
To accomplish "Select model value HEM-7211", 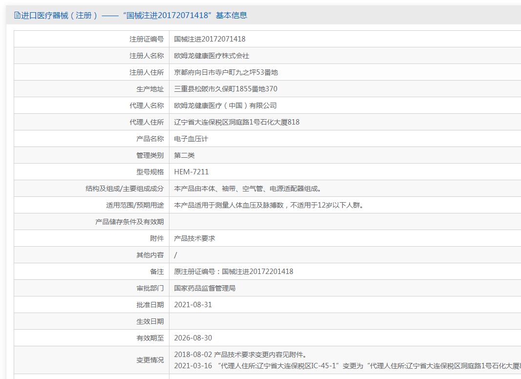I will 191,172.
